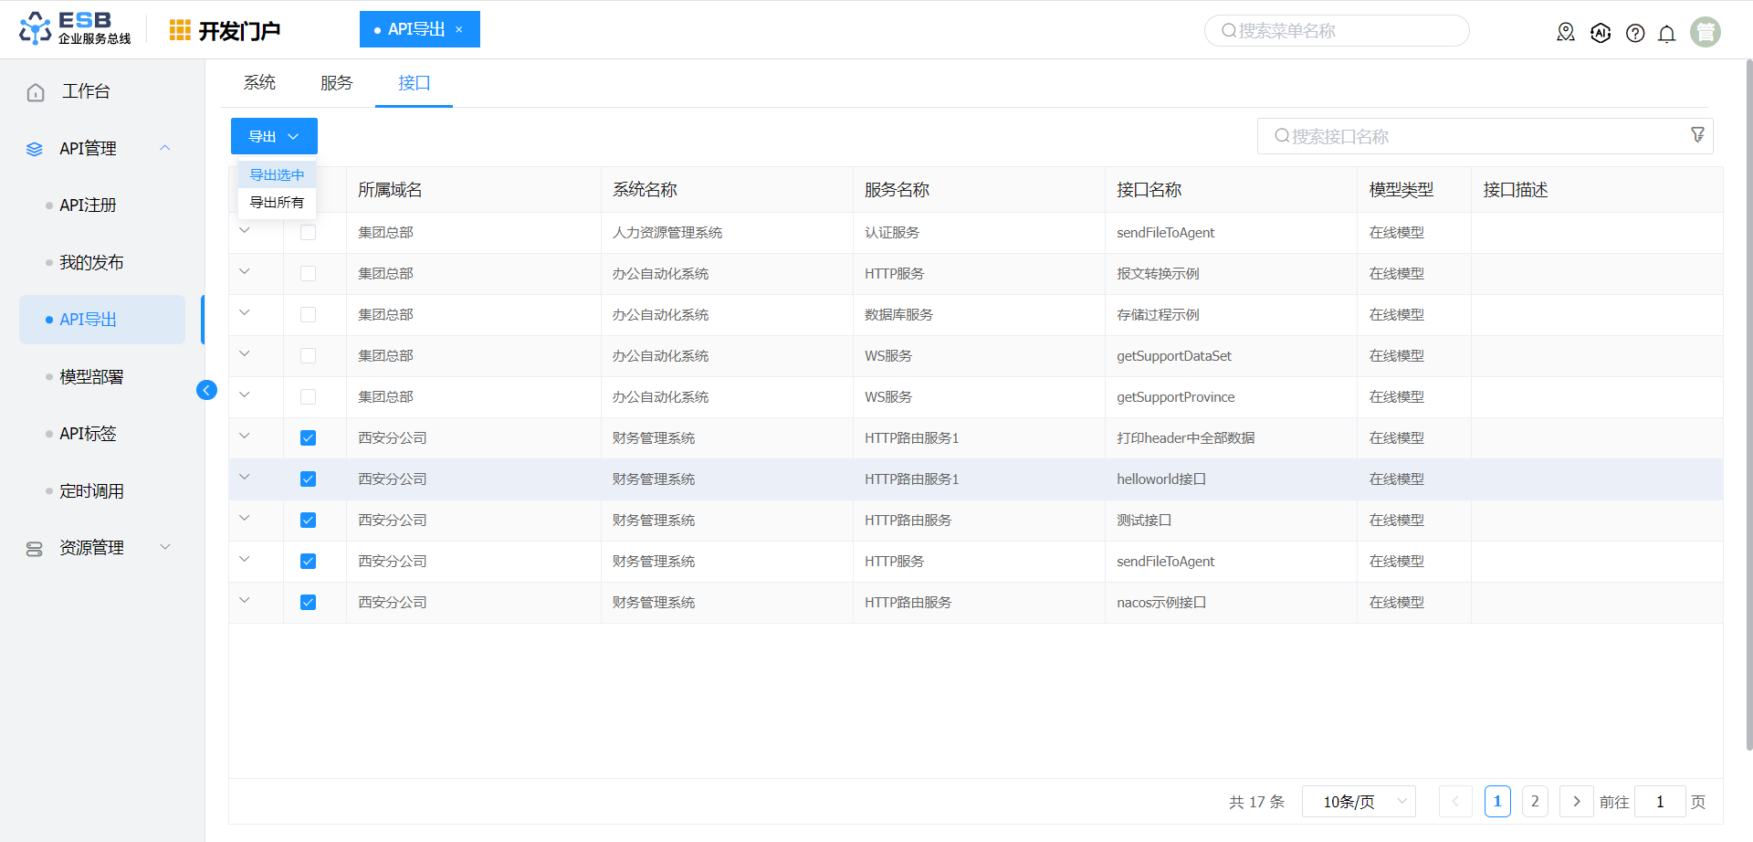Go to page 2 of results

coord(1535,802)
